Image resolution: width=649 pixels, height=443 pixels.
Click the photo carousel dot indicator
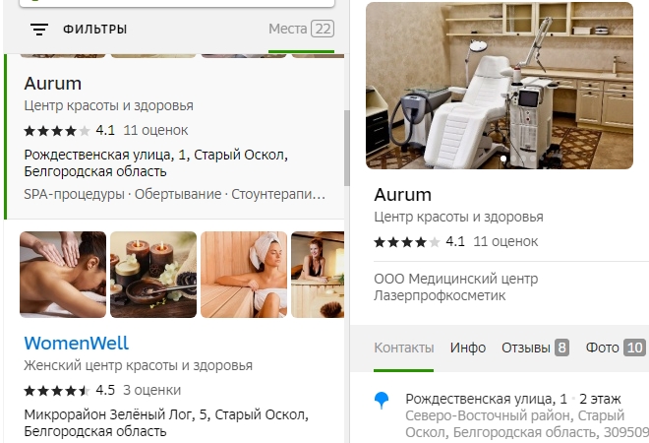(503, 158)
